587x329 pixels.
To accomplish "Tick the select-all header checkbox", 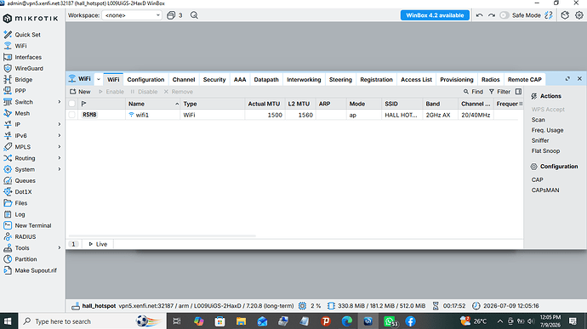I will tap(71, 104).
